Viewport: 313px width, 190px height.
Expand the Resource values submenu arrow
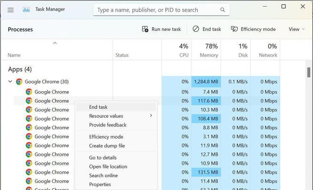pos(151,115)
